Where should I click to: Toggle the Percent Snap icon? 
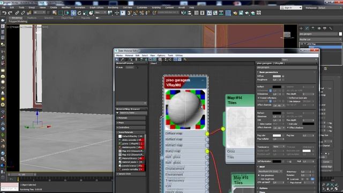[x=141, y=13]
